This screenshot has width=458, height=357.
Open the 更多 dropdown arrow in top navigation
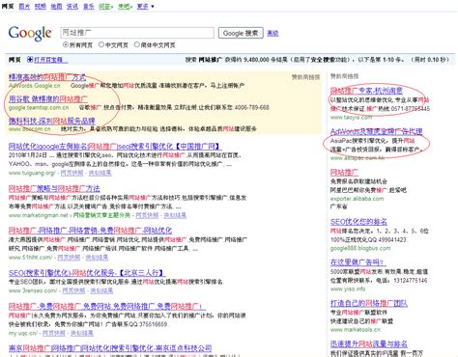[153, 7]
